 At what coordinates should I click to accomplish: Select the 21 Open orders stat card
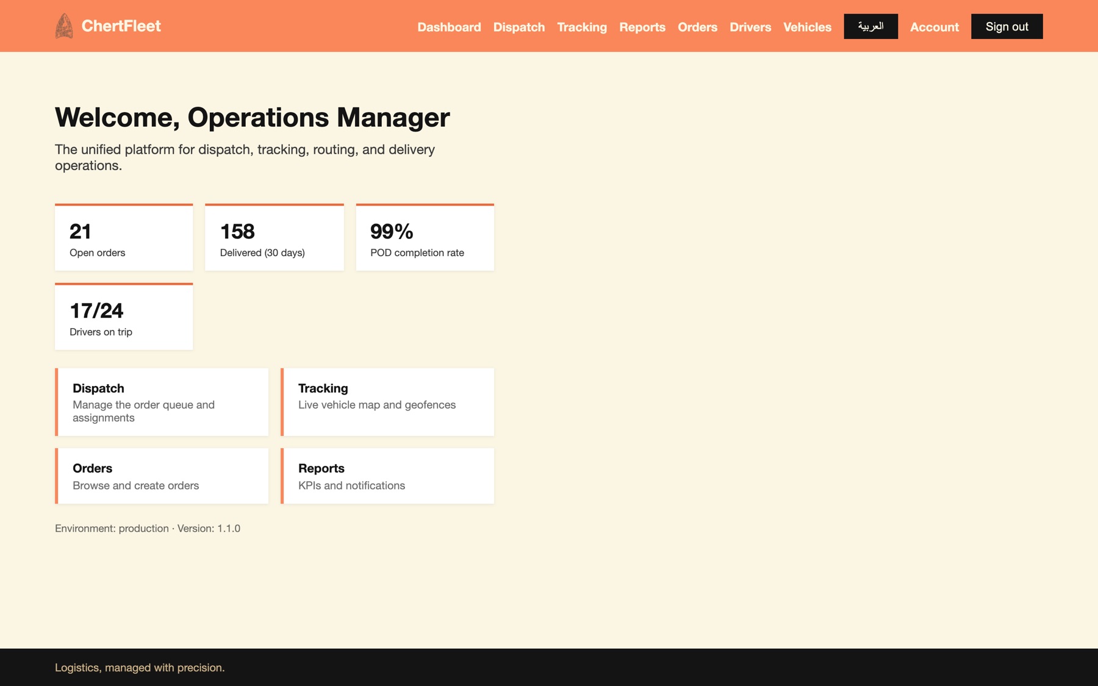(x=124, y=237)
